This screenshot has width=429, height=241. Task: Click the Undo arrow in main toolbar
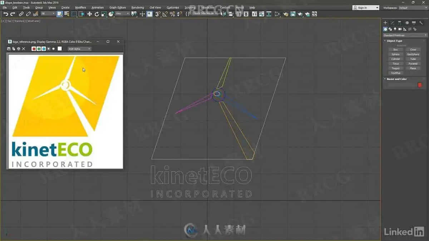pyautogui.click(x=6, y=14)
